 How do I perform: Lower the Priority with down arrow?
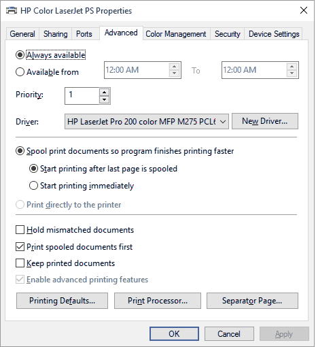pos(104,99)
